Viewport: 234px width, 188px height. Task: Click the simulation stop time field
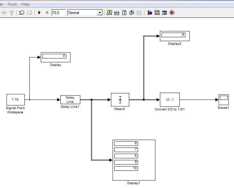pos(58,13)
